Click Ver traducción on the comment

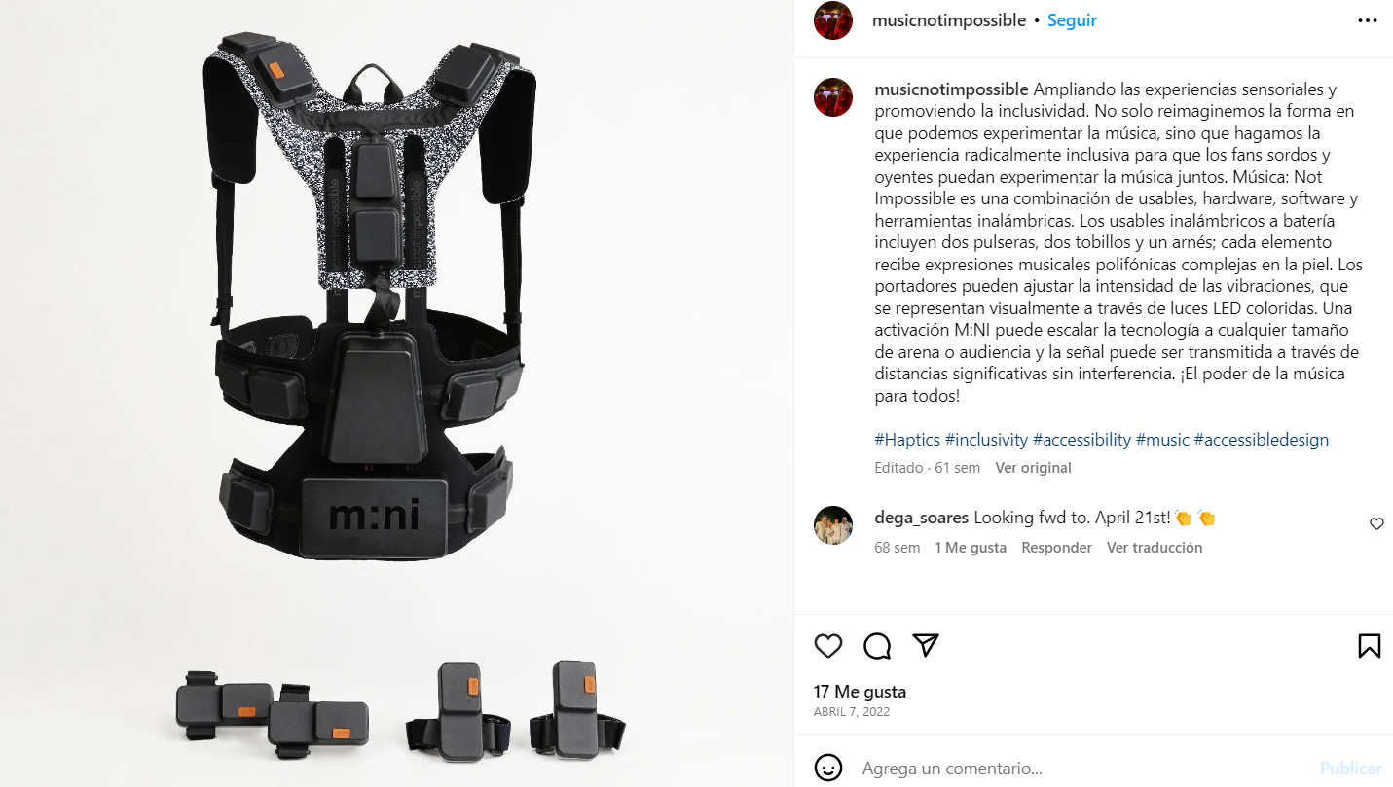1155,548
